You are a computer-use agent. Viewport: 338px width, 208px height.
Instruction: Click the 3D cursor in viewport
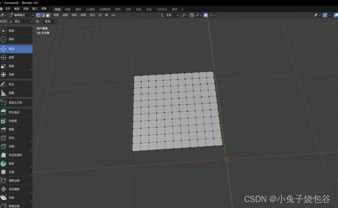[226, 159]
